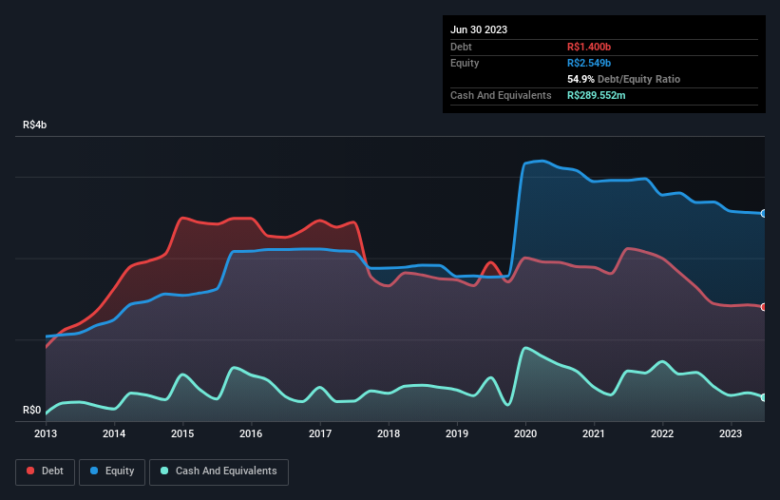This screenshot has width=780, height=500.
Task: Click the teal Cash And Equivalents legend dot
Action: (x=164, y=471)
